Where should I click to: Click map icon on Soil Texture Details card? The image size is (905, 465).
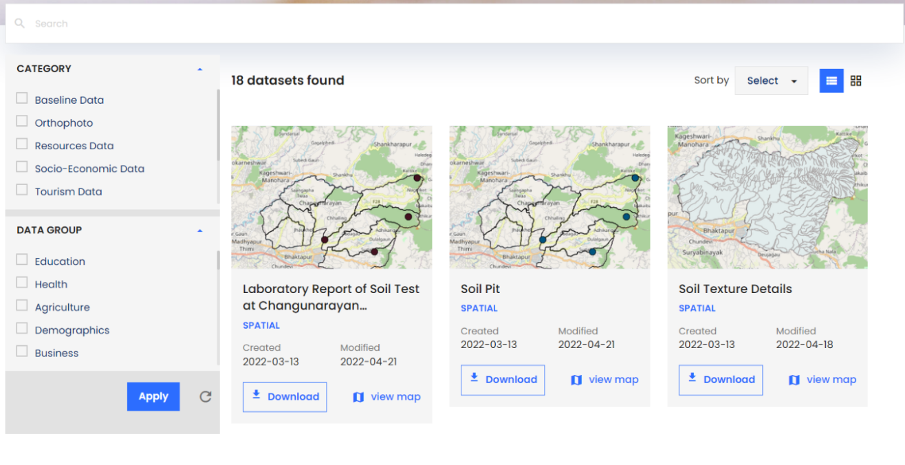pos(794,380)
